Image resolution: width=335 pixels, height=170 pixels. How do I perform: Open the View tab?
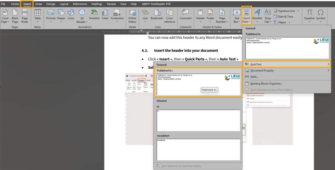tap(123, 4)
